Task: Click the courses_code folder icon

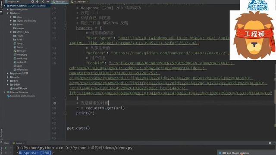Action: 11,9
